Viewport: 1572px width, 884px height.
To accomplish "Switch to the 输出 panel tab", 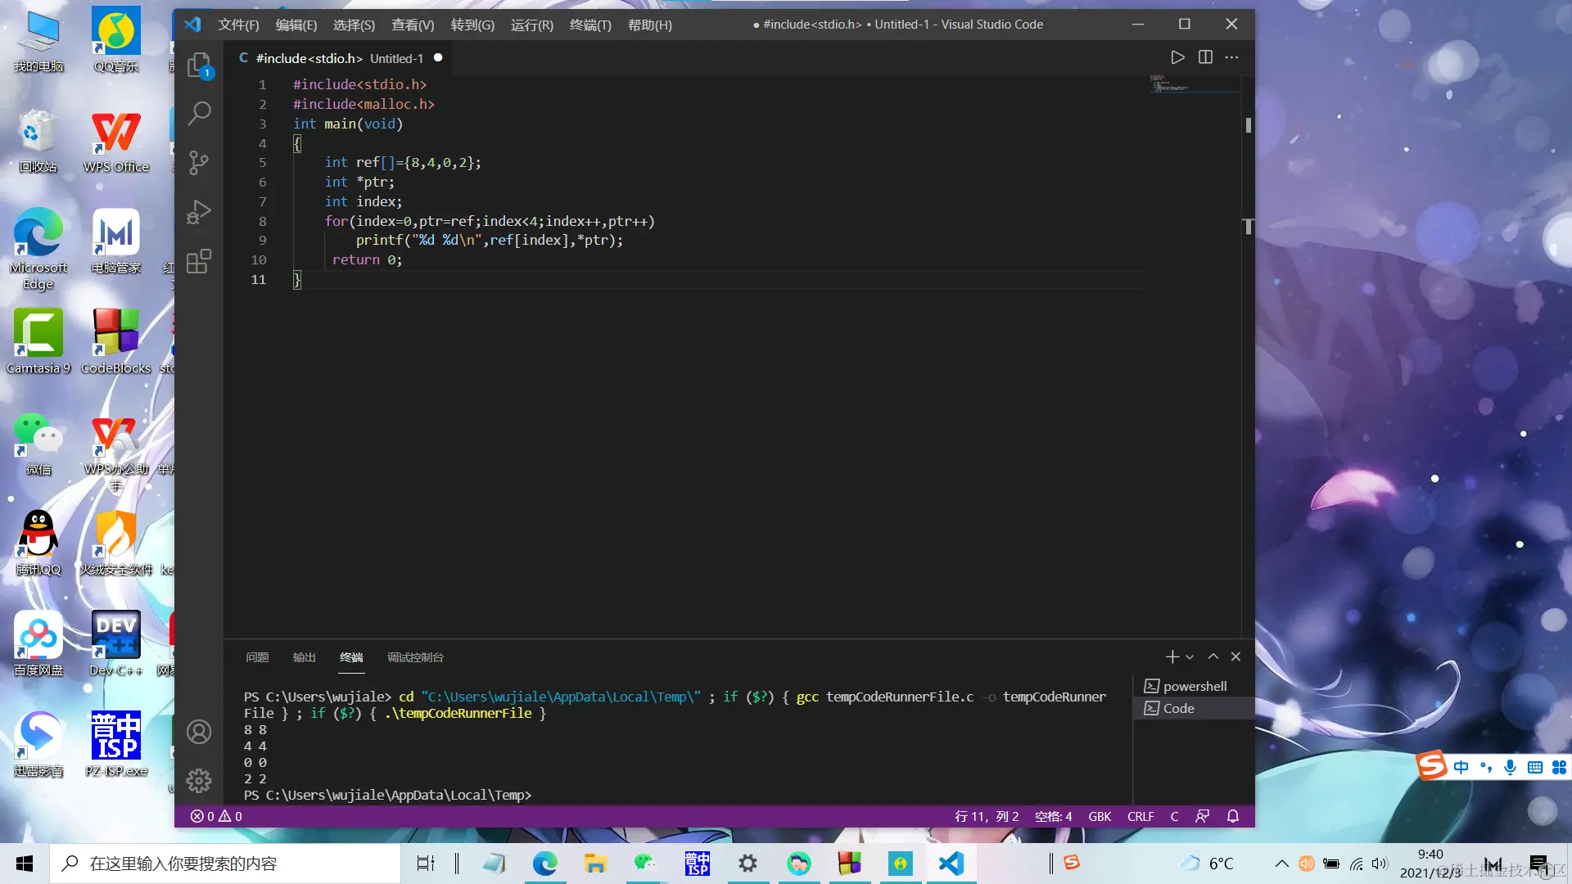I will [x=304, y=657].
